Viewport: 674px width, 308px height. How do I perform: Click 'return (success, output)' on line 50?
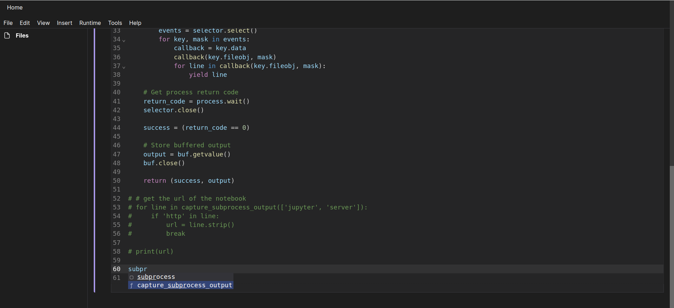(x=189, y=181)
